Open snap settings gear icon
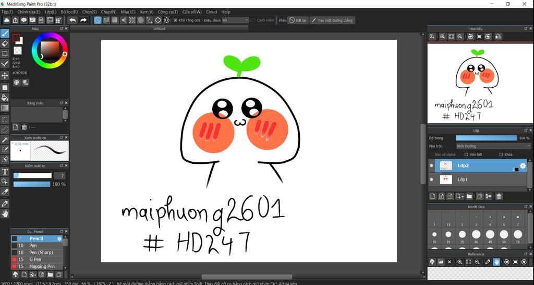The height and width of the screenshot is (285, 534). pos(166,20)
